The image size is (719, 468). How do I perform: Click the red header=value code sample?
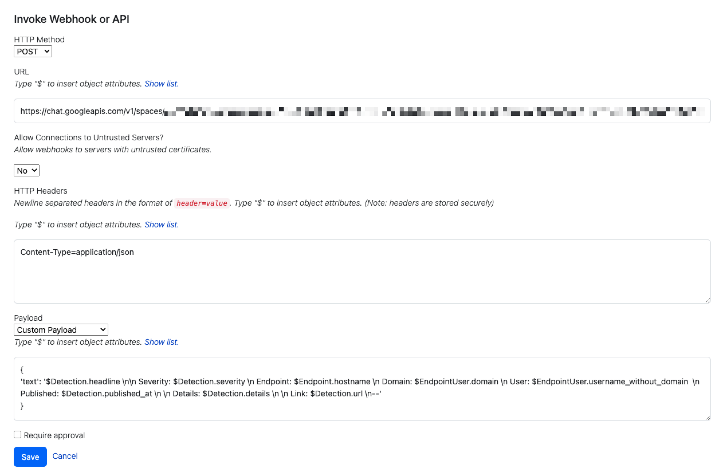pos(201,203)
